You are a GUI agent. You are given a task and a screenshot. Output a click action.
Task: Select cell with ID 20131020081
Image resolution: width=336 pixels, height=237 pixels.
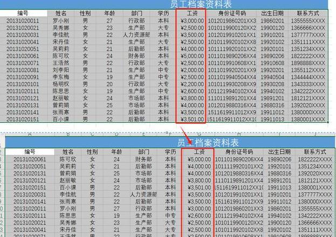click(23, 70)
